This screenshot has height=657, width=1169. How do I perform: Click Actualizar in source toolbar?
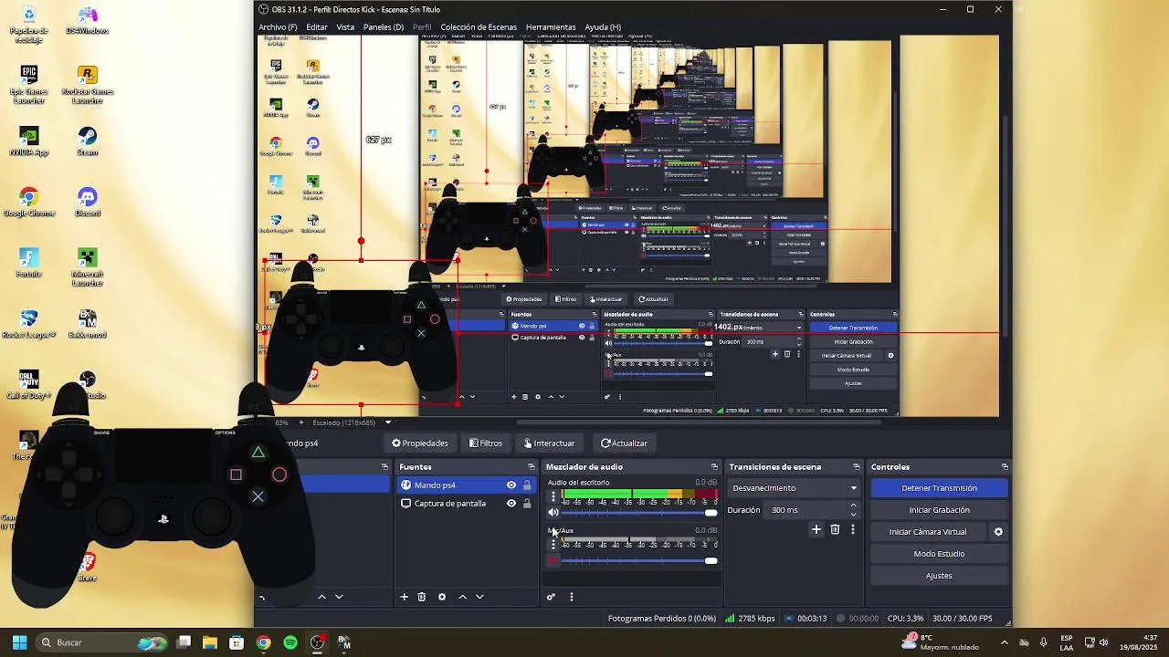coord(624,443)
